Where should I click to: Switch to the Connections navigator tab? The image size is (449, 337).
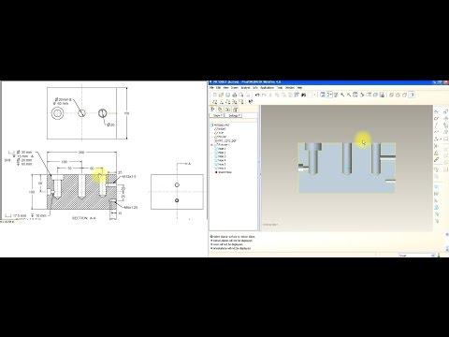coord(236,110)
